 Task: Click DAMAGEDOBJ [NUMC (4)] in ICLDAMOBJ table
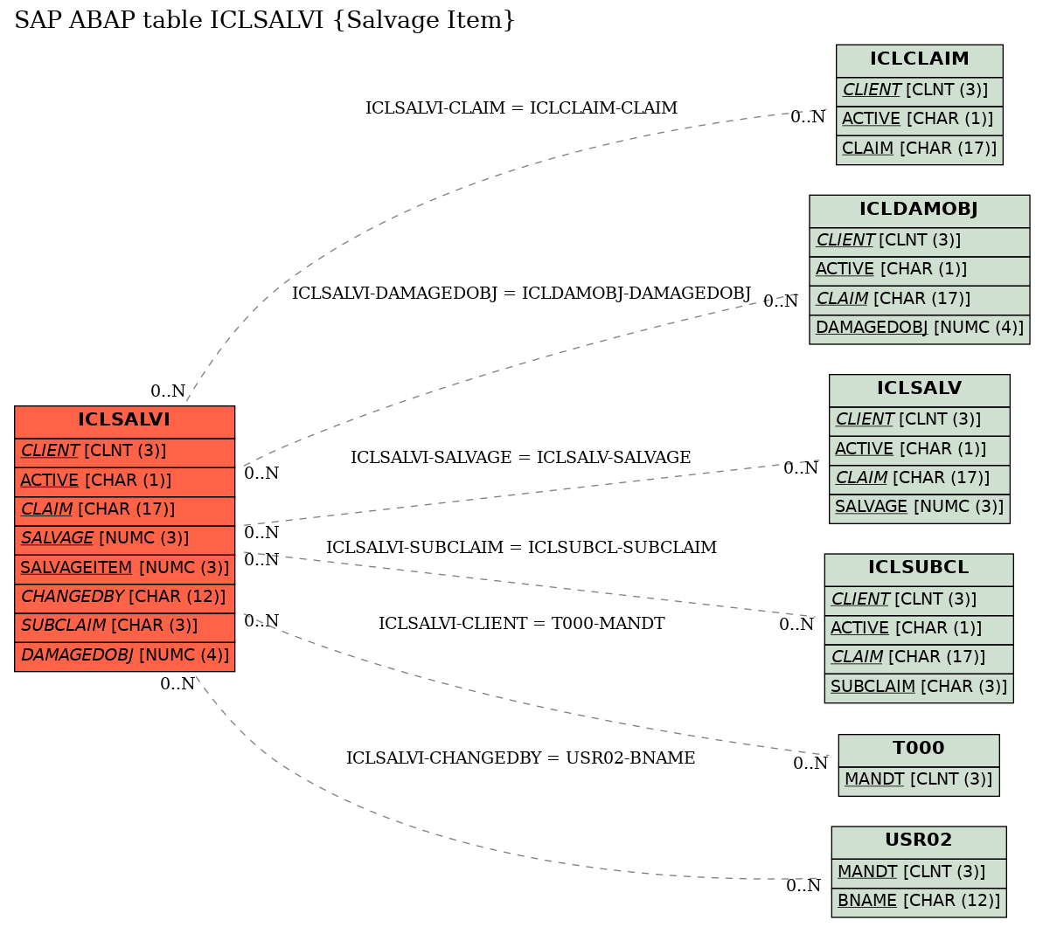tap(919, 329)
